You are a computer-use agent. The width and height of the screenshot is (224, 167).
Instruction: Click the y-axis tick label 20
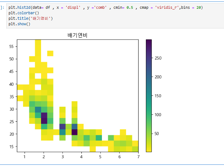(11, 134)
